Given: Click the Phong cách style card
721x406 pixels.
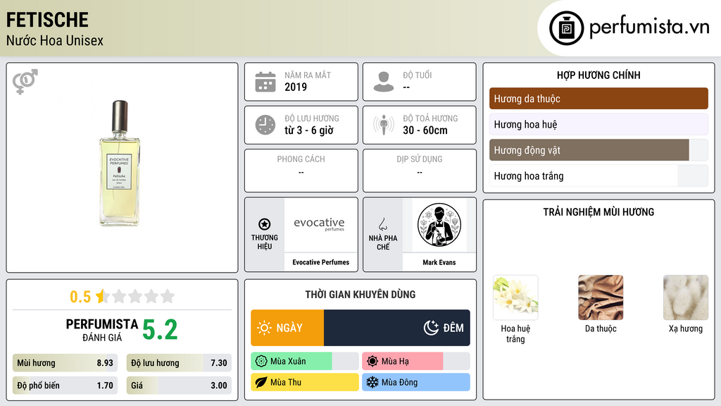Looking at the screenshot, I should click(301, 171).
